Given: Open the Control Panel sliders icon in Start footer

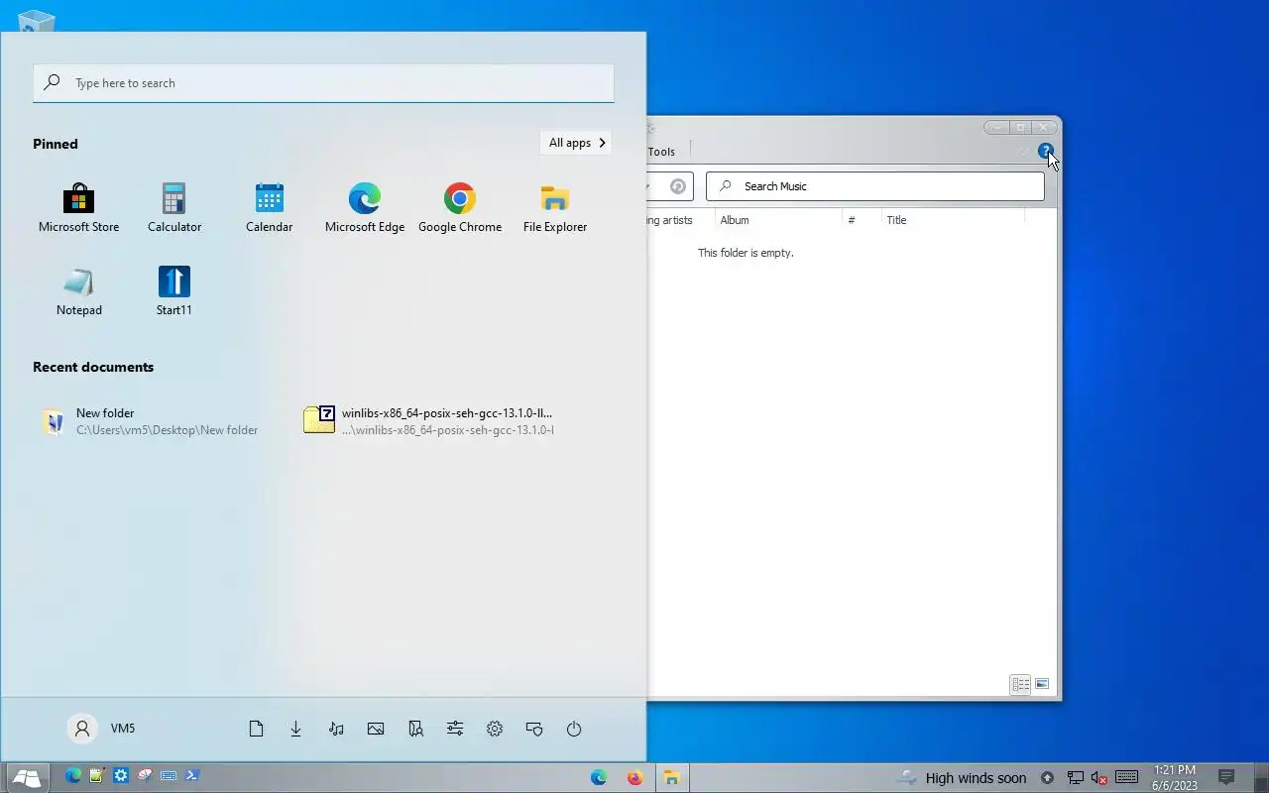Looking at the screenshot, I should pos(455,729).
